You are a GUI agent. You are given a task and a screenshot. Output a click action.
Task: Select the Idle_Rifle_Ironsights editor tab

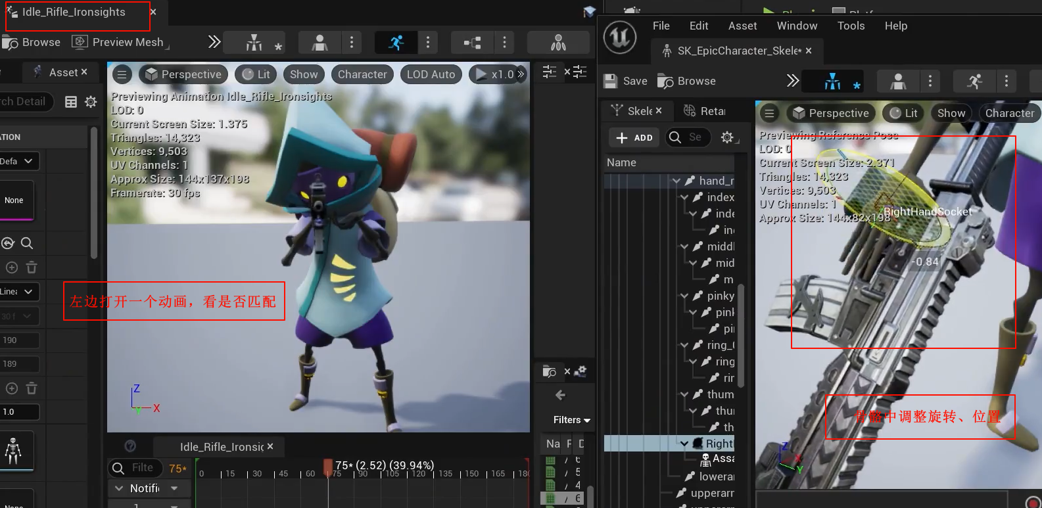pos(74,12)
